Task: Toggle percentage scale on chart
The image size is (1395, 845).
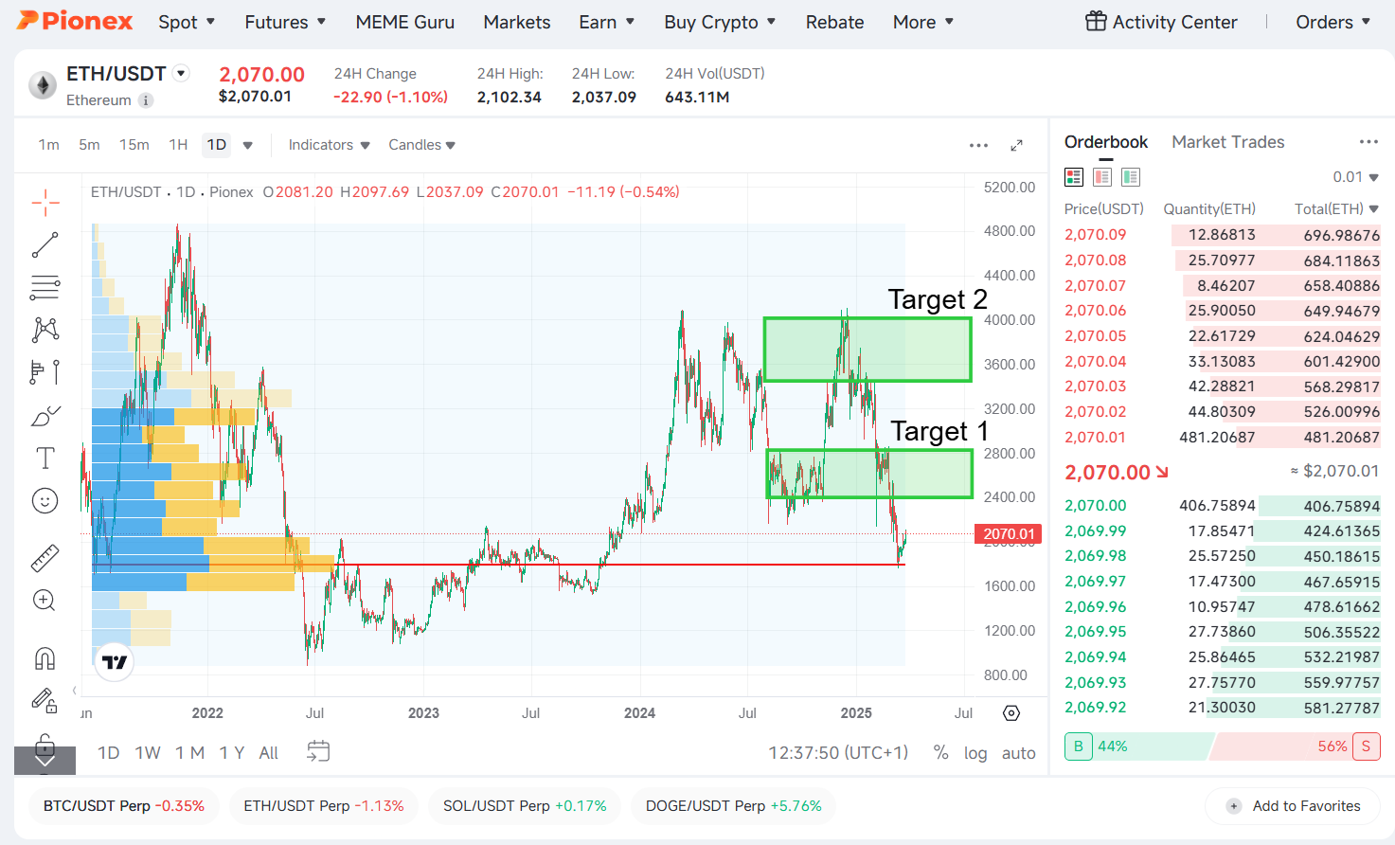Action: (940, 752)
